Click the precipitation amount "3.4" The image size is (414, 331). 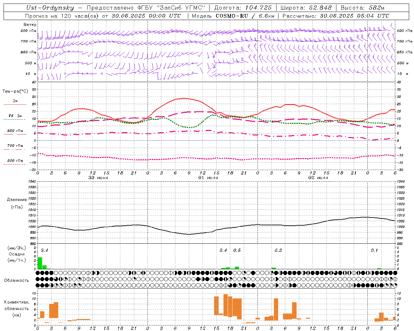44,251
